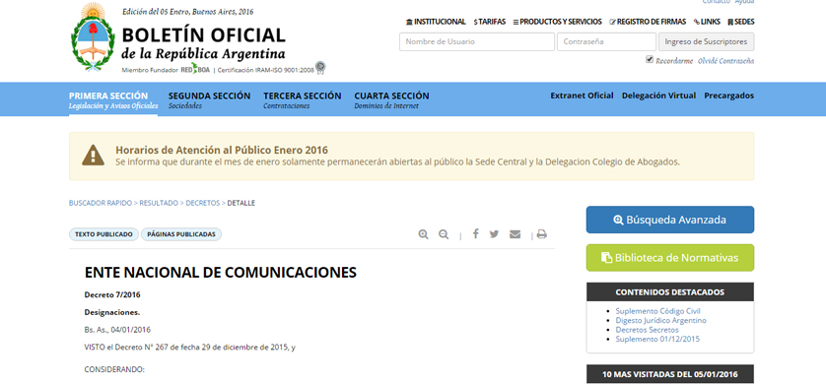Go to Resultado breadcrumb
826x384 pixels.
click(x=159, y=203)
